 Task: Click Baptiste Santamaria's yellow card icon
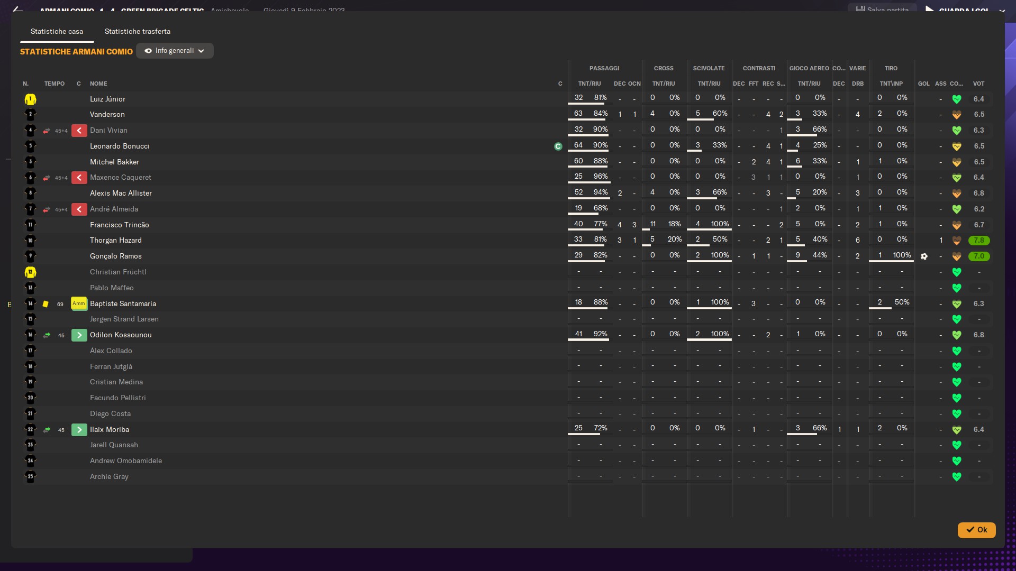[46, 304]
